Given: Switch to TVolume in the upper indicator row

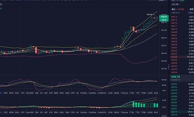Looking at the screenshot, I should [124, 93].
